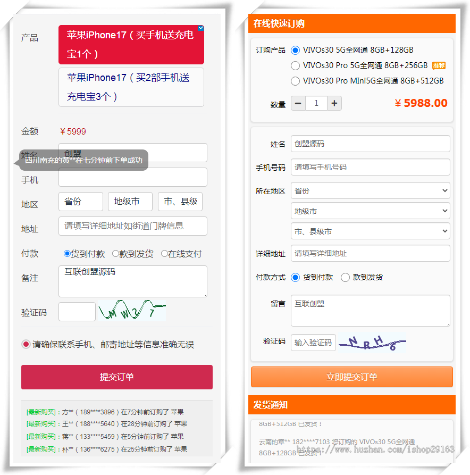Click the ￥5988.00 price text
The width and height of the screenshot is (470, 475).
421,103
